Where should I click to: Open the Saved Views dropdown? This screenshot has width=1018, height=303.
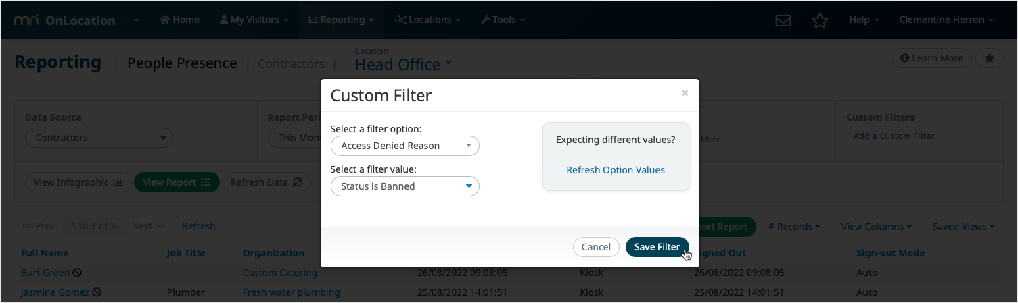(x=963, y=227)
